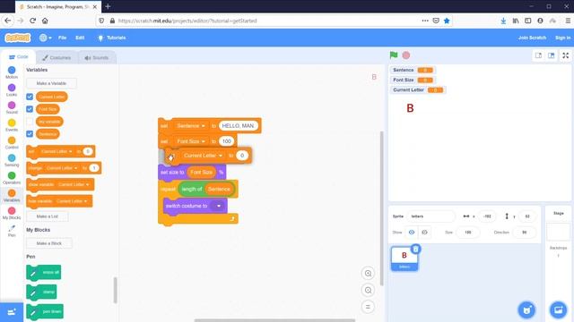Open Current Letter dropdown in dragged block
The image size is (574, 322).
[x=203, y=156]
